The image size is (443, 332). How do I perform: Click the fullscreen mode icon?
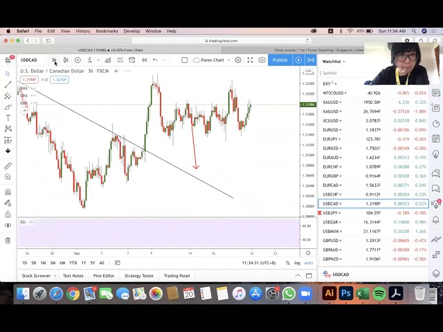(x=250, y=60)
